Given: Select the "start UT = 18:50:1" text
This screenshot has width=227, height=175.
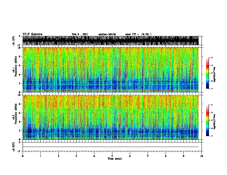Looking at the screenshot, I should pyautogui.click(x=138, y=34).
